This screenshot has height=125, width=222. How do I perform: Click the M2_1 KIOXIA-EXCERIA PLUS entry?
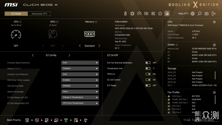192,85
